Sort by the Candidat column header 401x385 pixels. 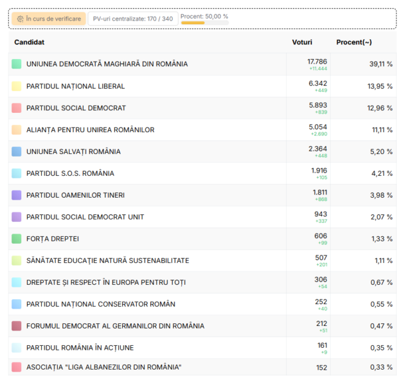click(29, 42)
